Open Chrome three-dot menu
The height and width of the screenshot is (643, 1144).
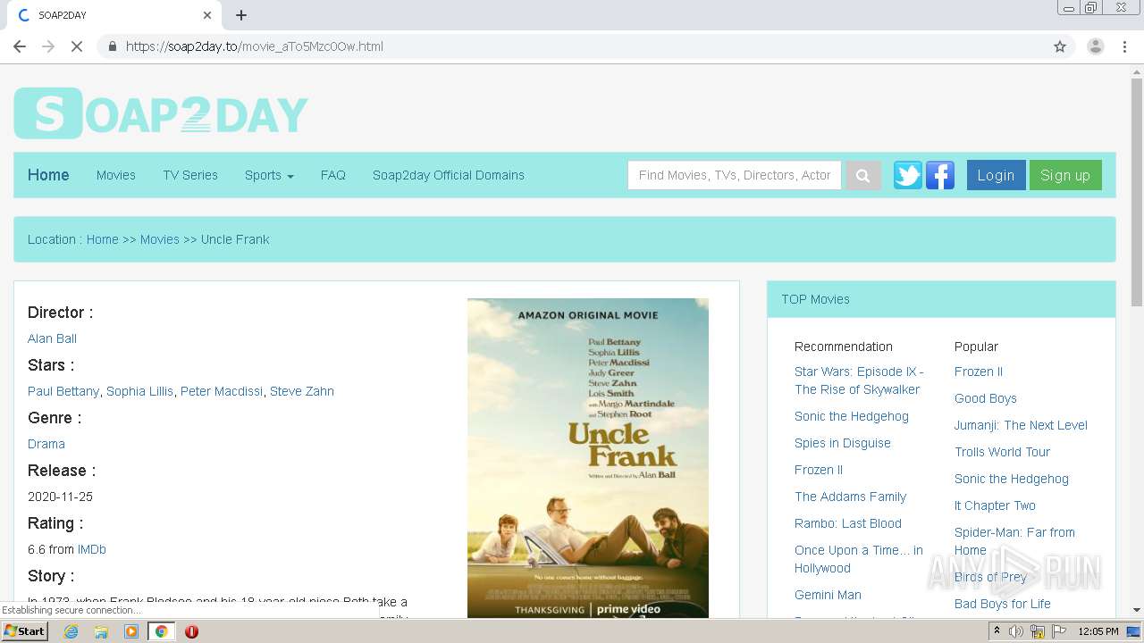click(1124, 46)
